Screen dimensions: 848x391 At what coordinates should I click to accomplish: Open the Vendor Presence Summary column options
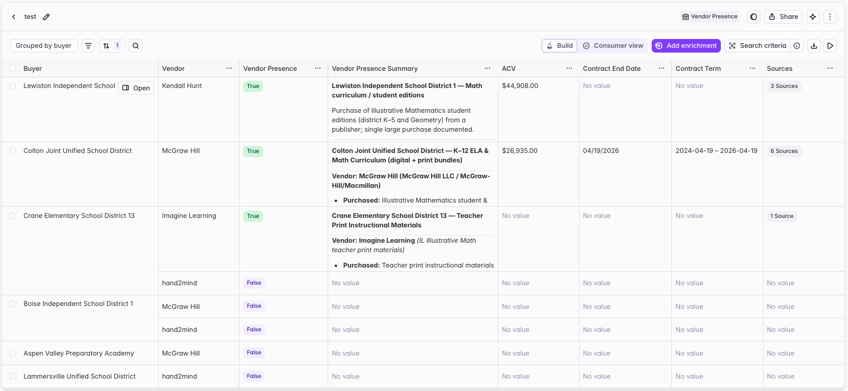(488, 69)
